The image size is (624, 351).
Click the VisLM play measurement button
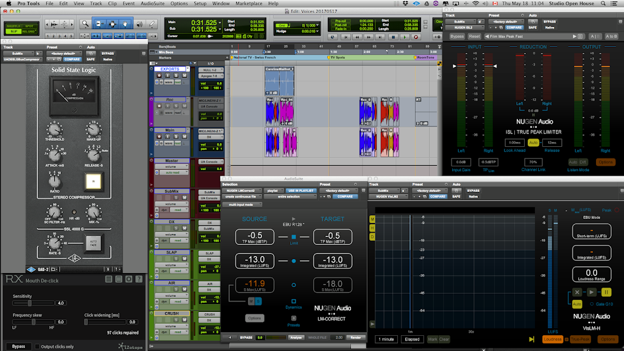(591, 292)
